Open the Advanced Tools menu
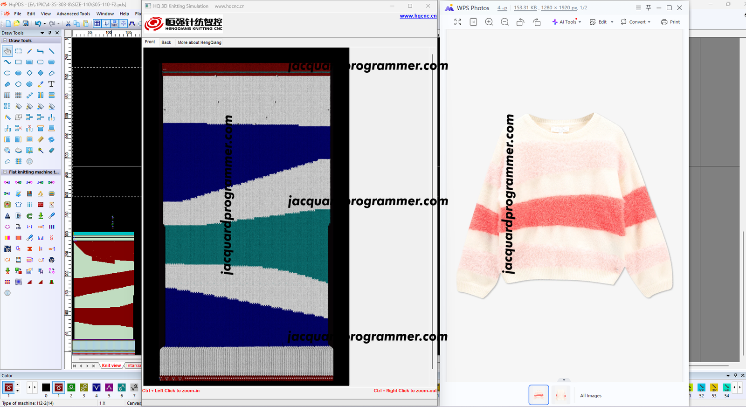 click(x=73, y=14)
